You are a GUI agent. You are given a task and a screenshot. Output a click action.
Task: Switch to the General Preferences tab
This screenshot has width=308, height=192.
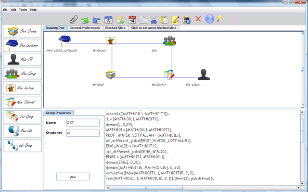(85, 28)
